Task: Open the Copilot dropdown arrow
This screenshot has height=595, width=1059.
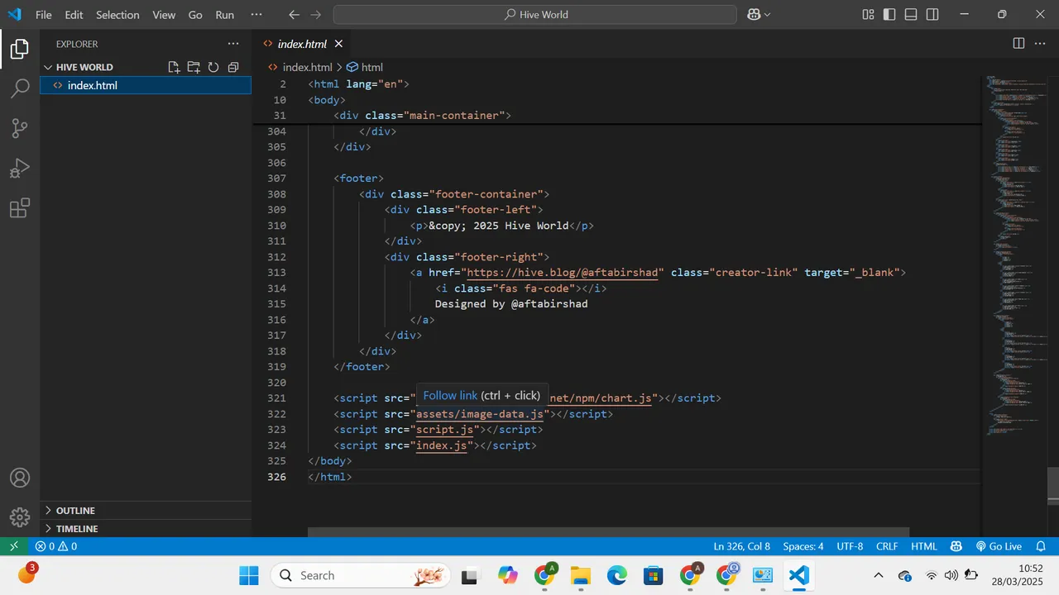Action: pos(768,14)
